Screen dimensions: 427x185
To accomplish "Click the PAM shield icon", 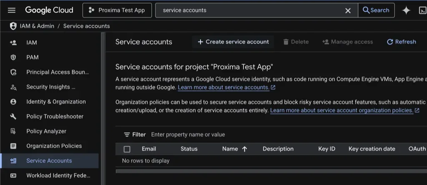I will pos(13,57).
